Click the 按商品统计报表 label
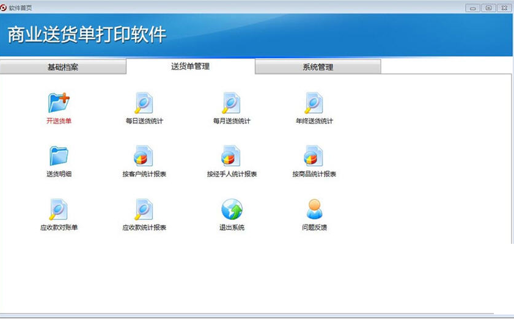The height and width of the screenshot is (319, 514). pos(314,174)
